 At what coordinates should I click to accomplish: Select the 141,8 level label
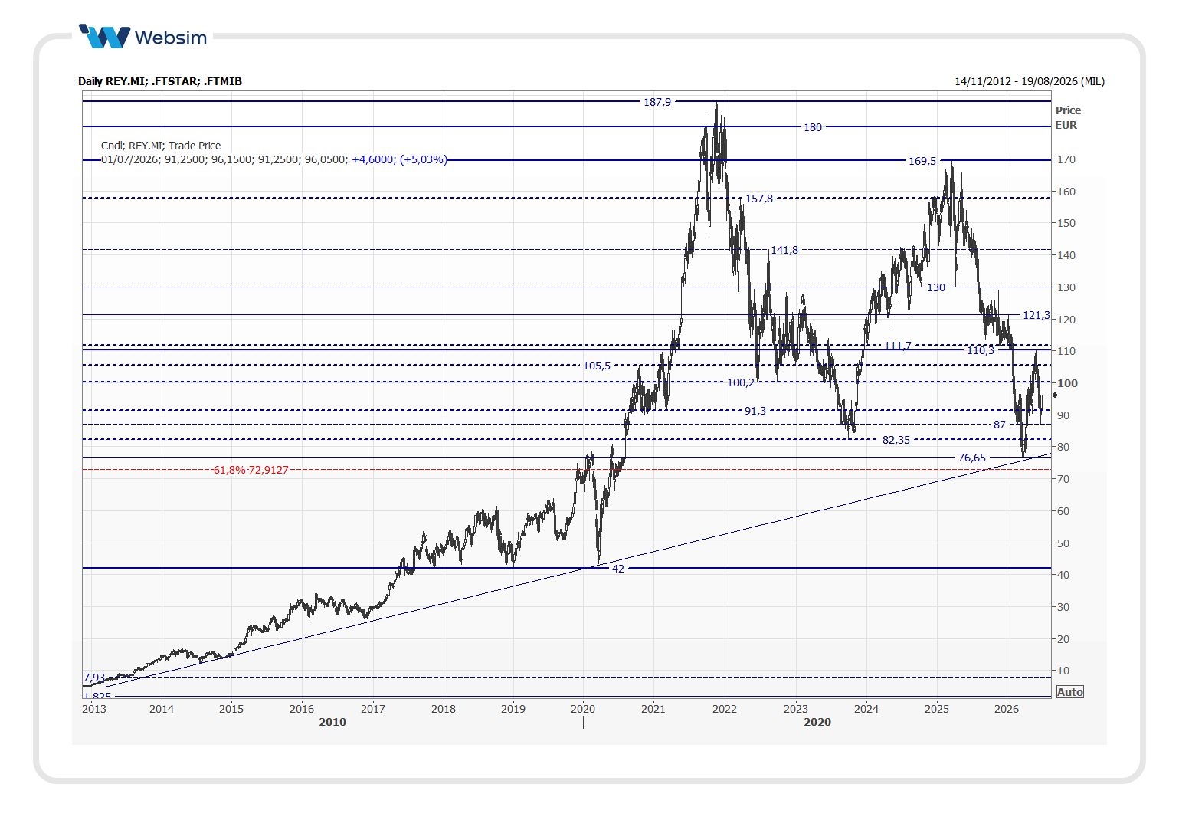[x=784, y=250]
